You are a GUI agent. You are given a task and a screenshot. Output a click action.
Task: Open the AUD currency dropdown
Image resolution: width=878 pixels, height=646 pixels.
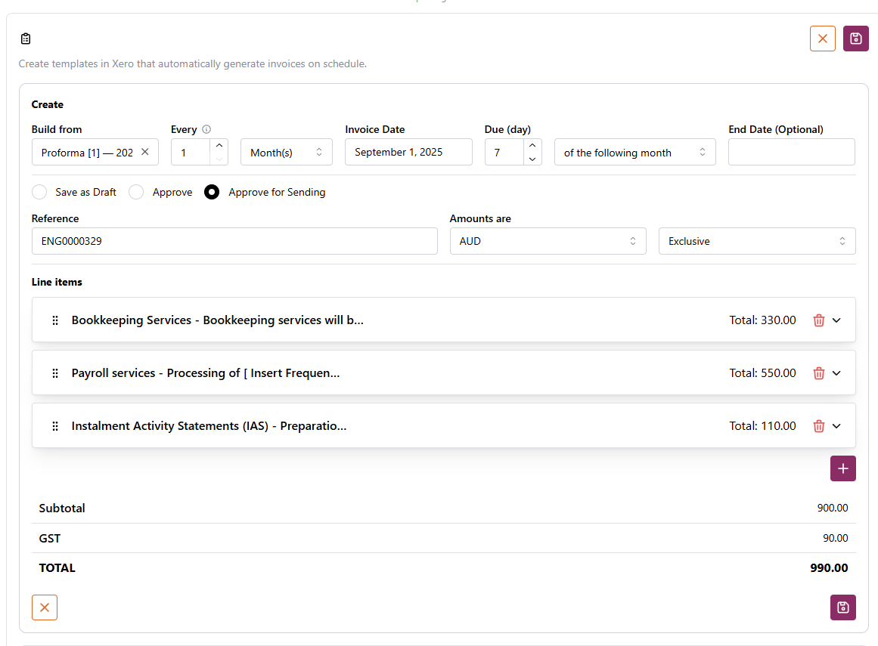tap(548, 241)
